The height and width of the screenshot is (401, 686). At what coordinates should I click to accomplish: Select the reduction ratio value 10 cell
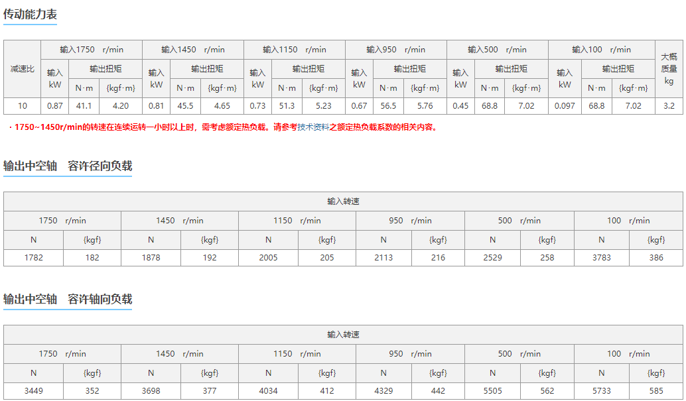click(22, 106)
